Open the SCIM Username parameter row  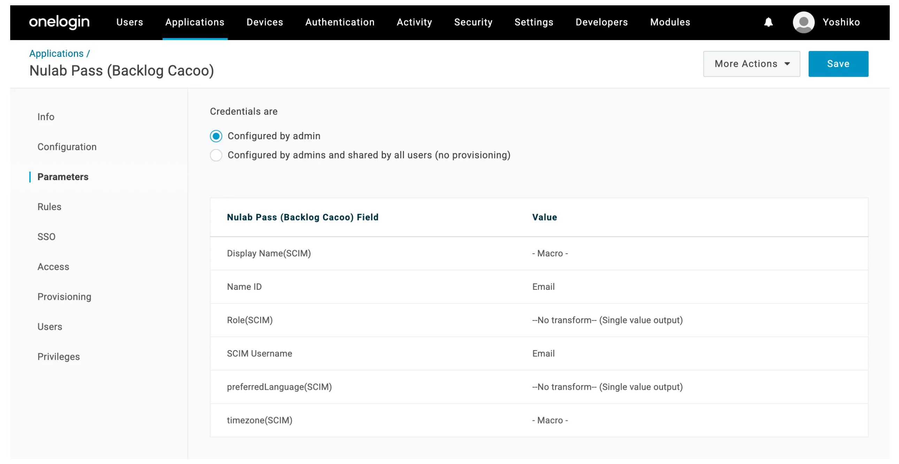point(539,354)
